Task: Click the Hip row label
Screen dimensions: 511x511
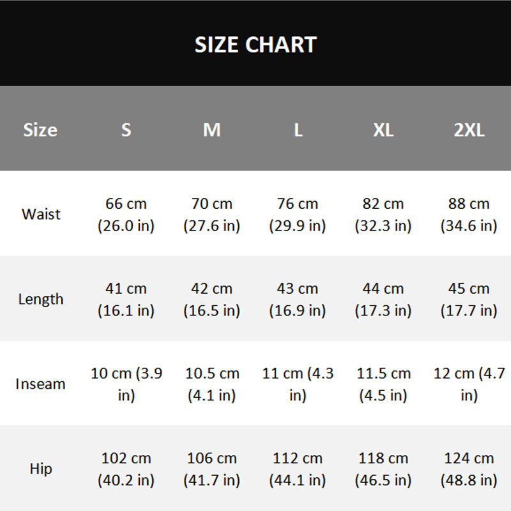Action: (41, 469)
